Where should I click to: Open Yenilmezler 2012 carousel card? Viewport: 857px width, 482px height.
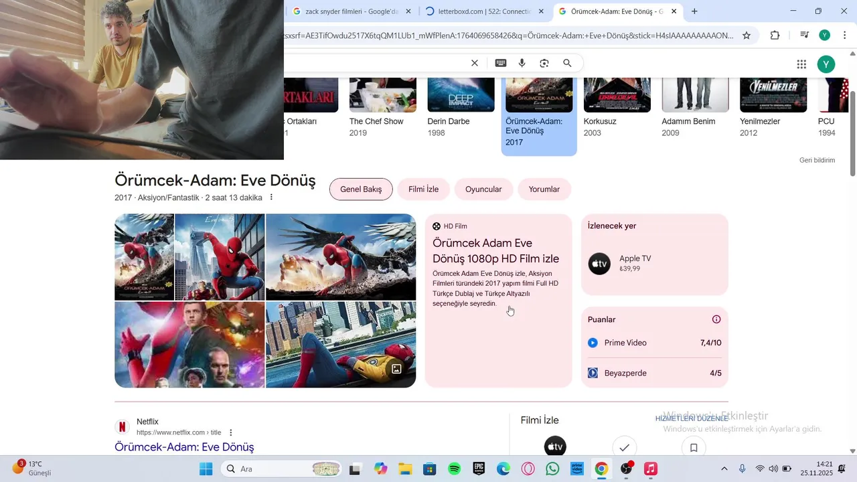(x=773, y=109)
